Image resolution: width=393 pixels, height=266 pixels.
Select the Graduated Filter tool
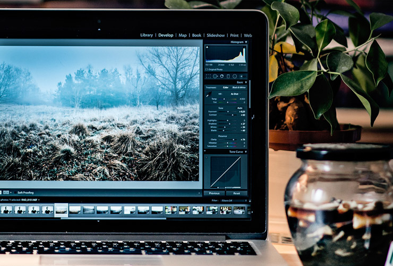click(228, 76)
